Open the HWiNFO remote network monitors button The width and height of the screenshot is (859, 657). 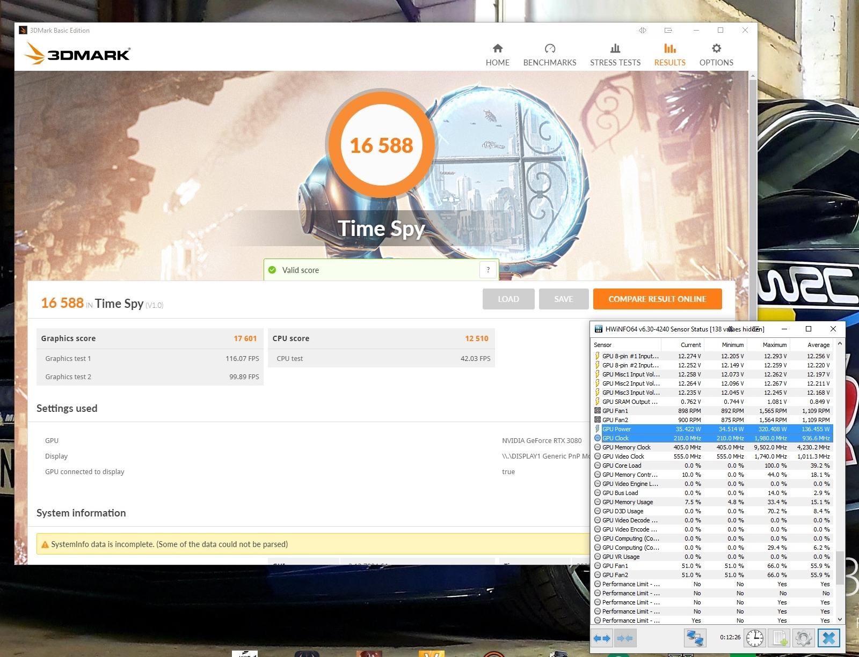tap(695, 638)
